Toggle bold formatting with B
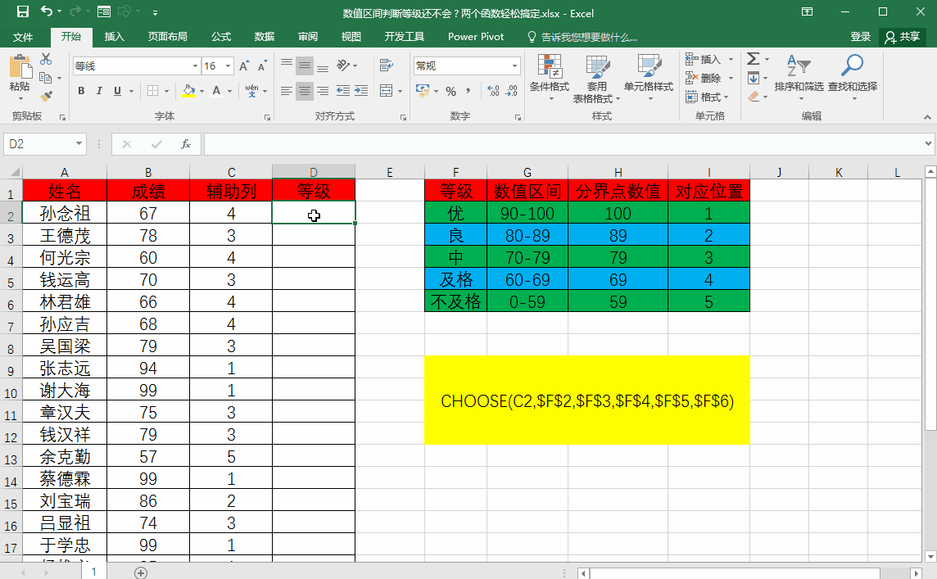The image size is (937, 579). click(x=81, y=91)
